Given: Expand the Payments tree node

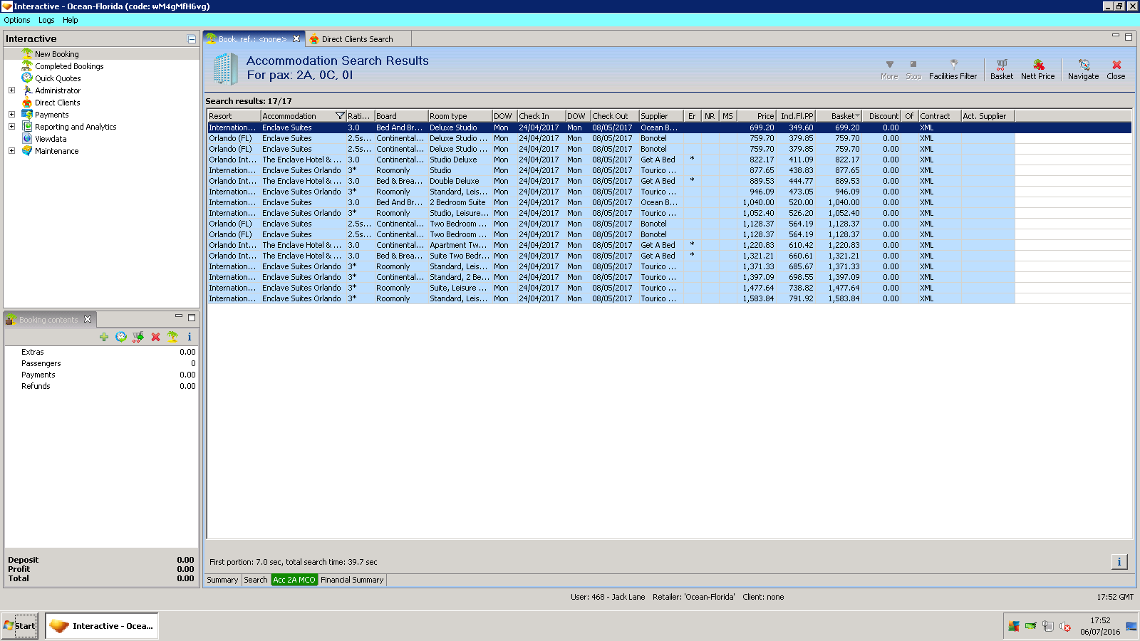Looking at the screenshot, I should 11,115.
